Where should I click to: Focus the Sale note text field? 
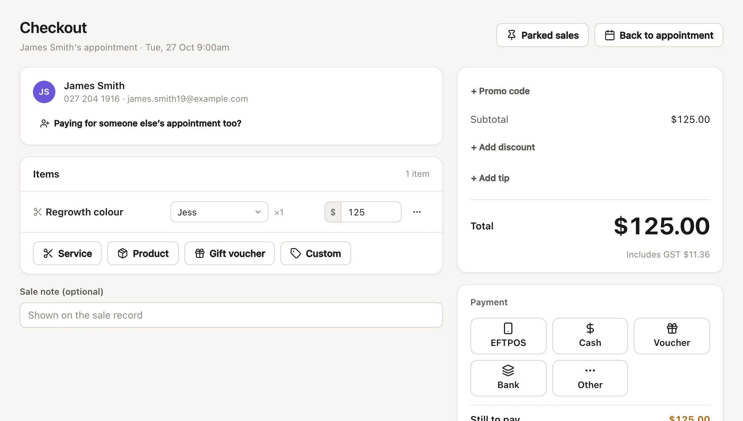231,315
